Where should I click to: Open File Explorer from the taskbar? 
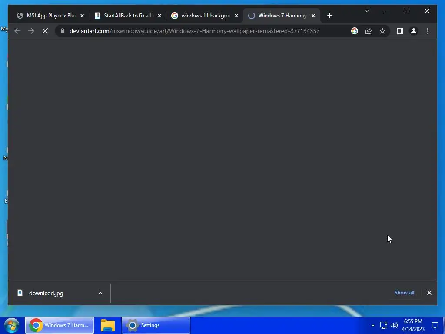pos(108,325)
